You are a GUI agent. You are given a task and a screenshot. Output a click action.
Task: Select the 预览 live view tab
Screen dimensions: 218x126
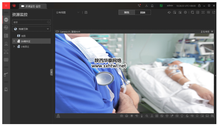click(x=126, y=12)
